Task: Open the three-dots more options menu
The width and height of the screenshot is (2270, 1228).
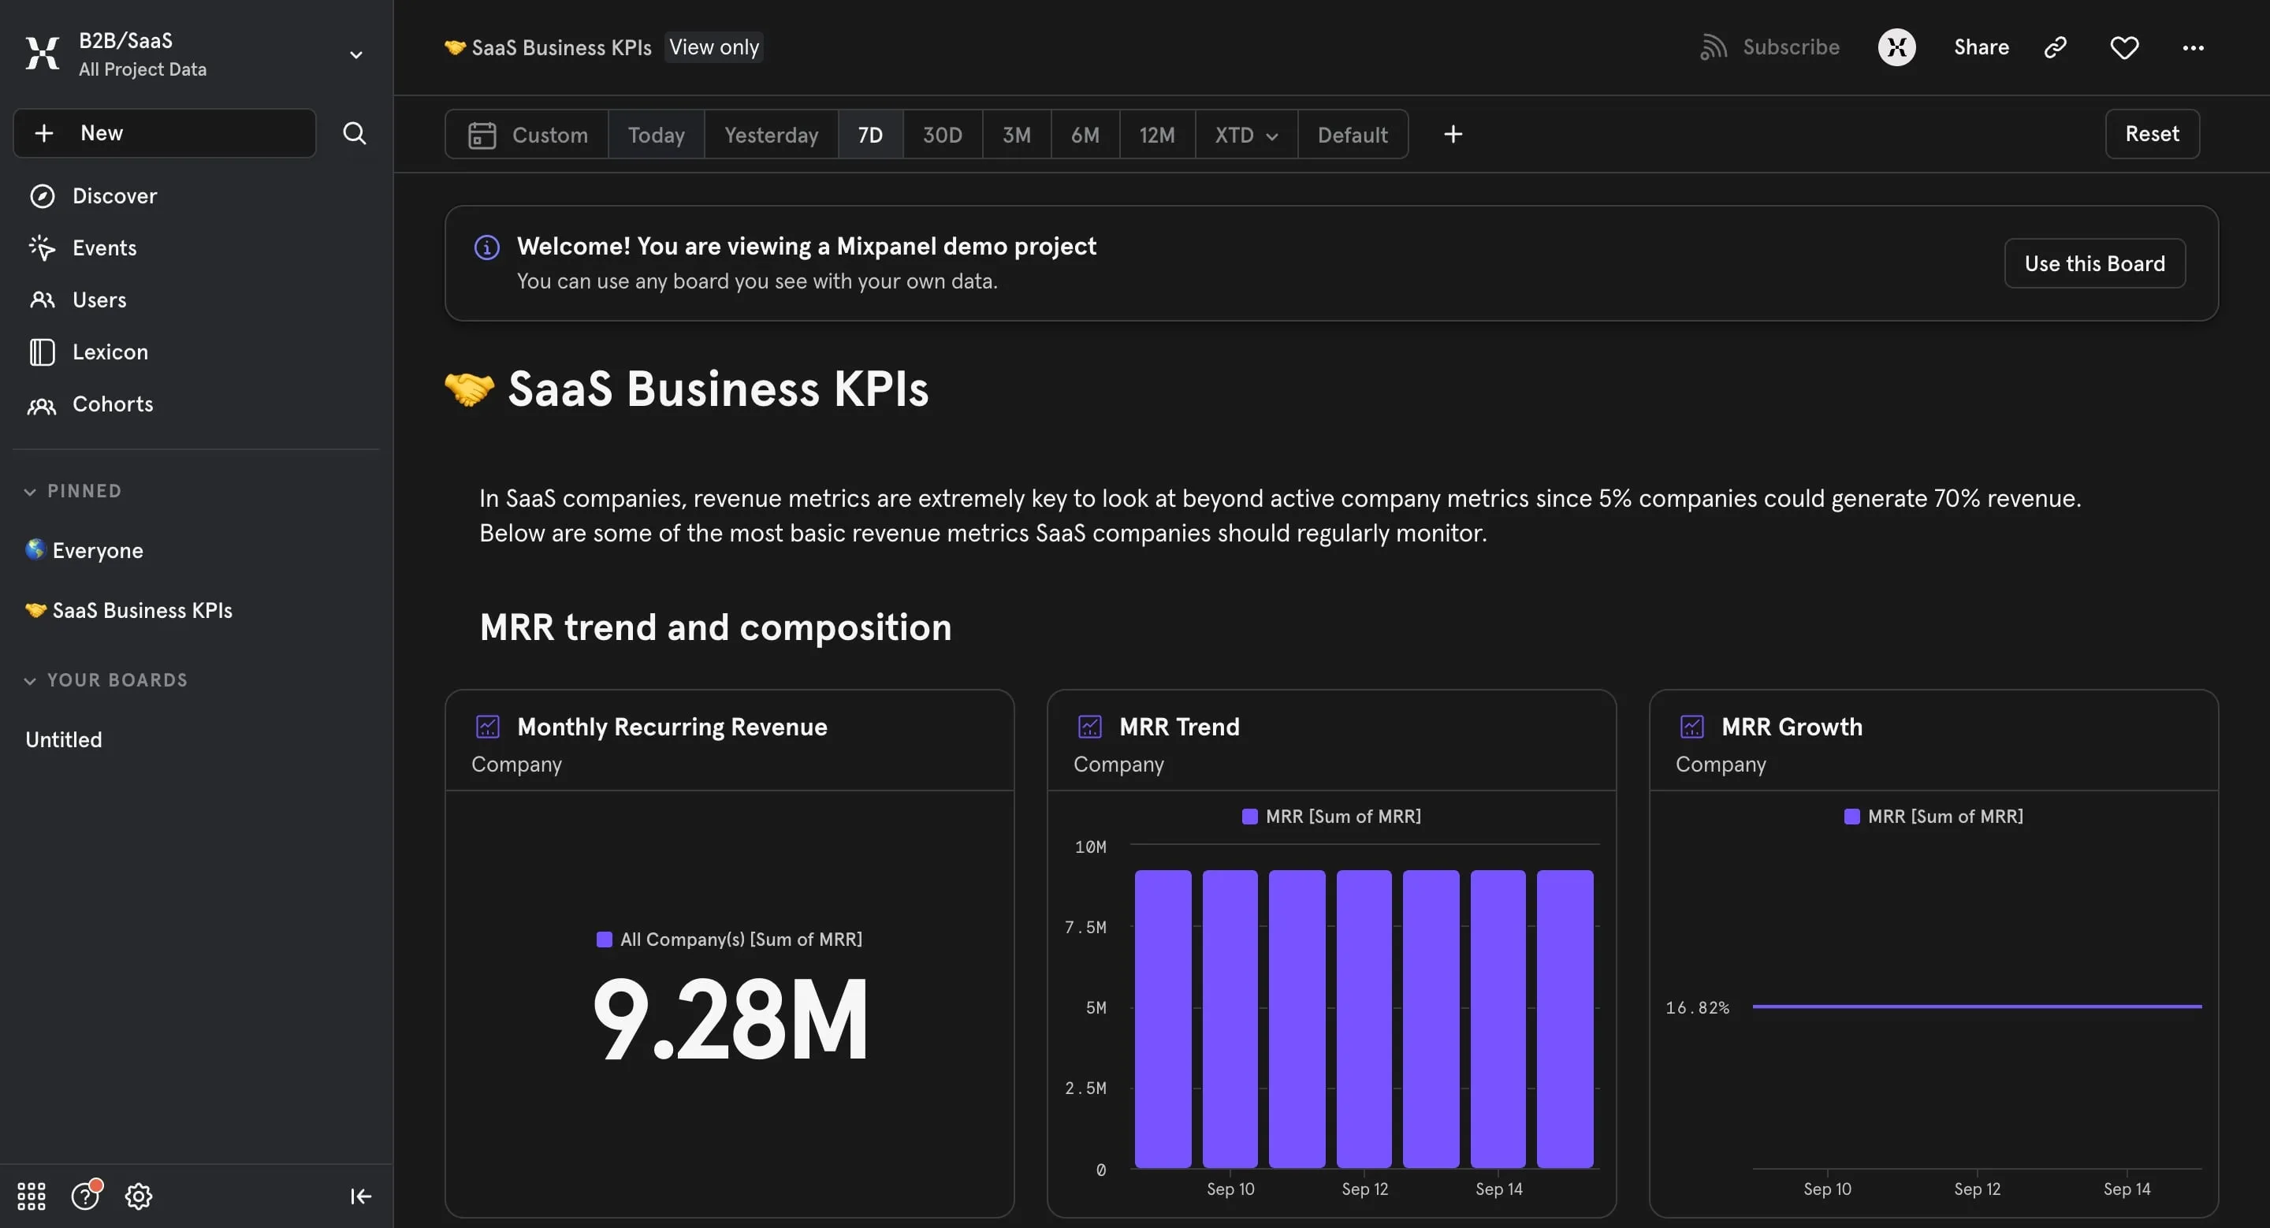Action: [x=2194, y=47]
